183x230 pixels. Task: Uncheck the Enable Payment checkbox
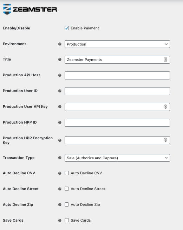pos(67,28)
